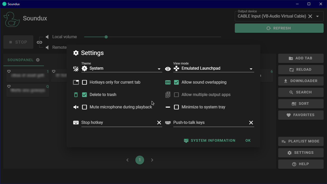Viewport: 327px width, 184px height.
Task: Click the link volumes chain icon
Action: [x=40, y=42]
